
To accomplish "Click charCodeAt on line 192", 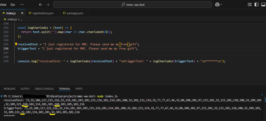I will (95, 32).
